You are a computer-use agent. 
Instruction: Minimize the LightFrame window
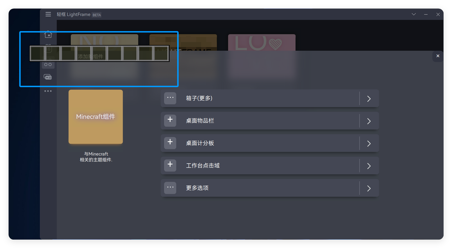click(426, 14)
